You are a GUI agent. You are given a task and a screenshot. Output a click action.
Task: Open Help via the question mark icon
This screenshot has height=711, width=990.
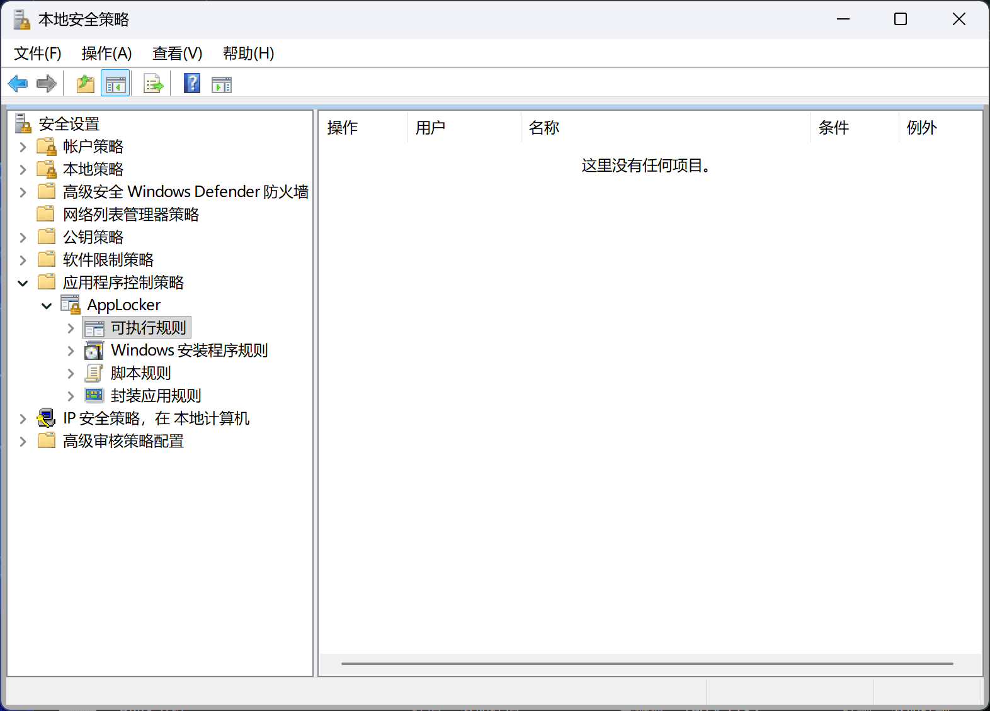tap(192, 84)
